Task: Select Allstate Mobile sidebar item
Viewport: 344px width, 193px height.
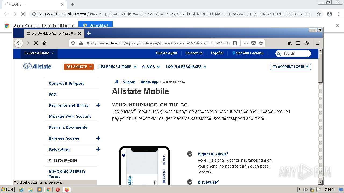Action: point(63,160)
